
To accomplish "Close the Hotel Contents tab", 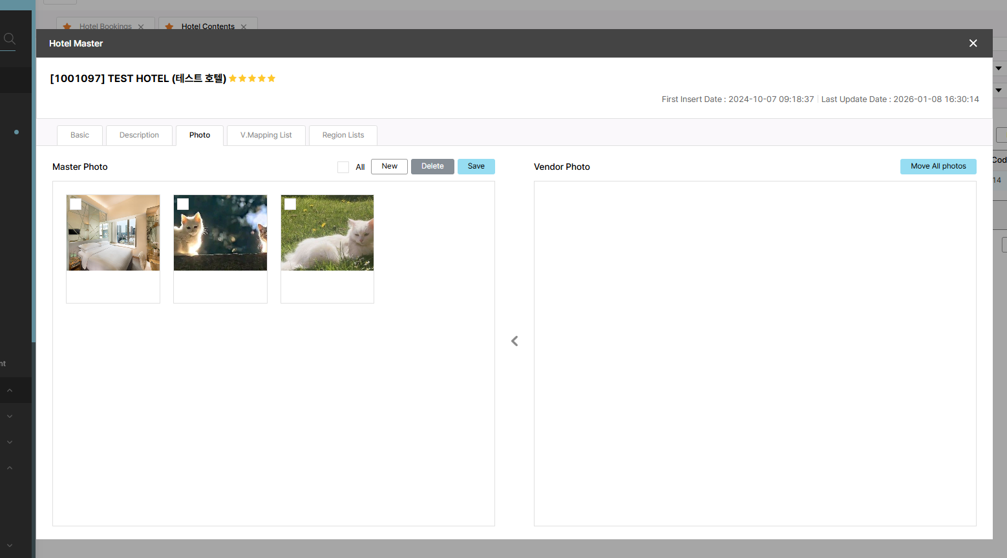I will coord(244,26).
